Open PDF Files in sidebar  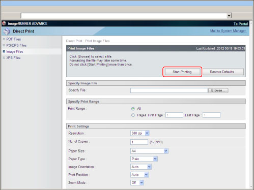(14, 39)
